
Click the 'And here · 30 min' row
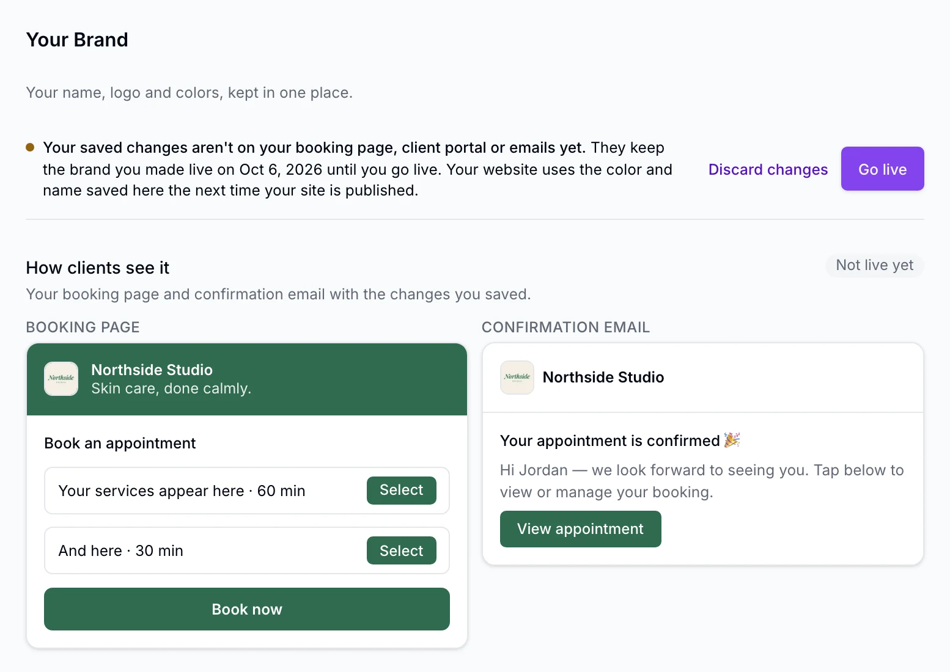pyautogui.click(x=247, y=550)
